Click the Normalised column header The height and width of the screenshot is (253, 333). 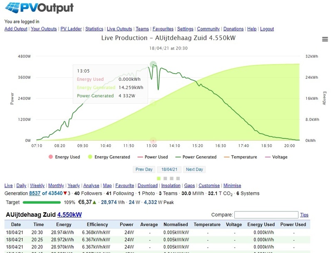click(x=176, y=224)
